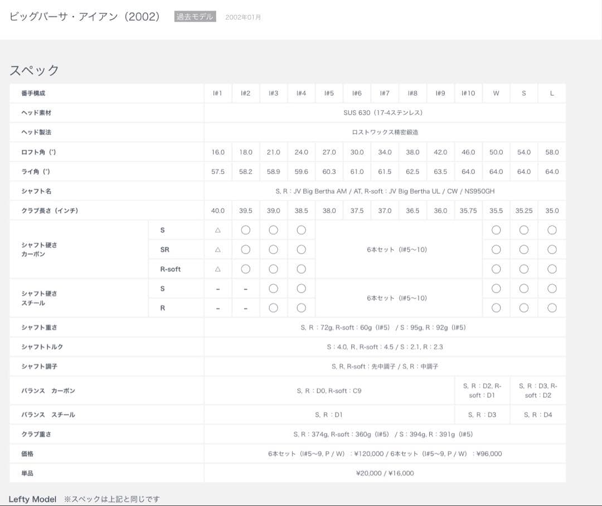Click the Lefty Model heading
The image size is (602, 506).
33,499
